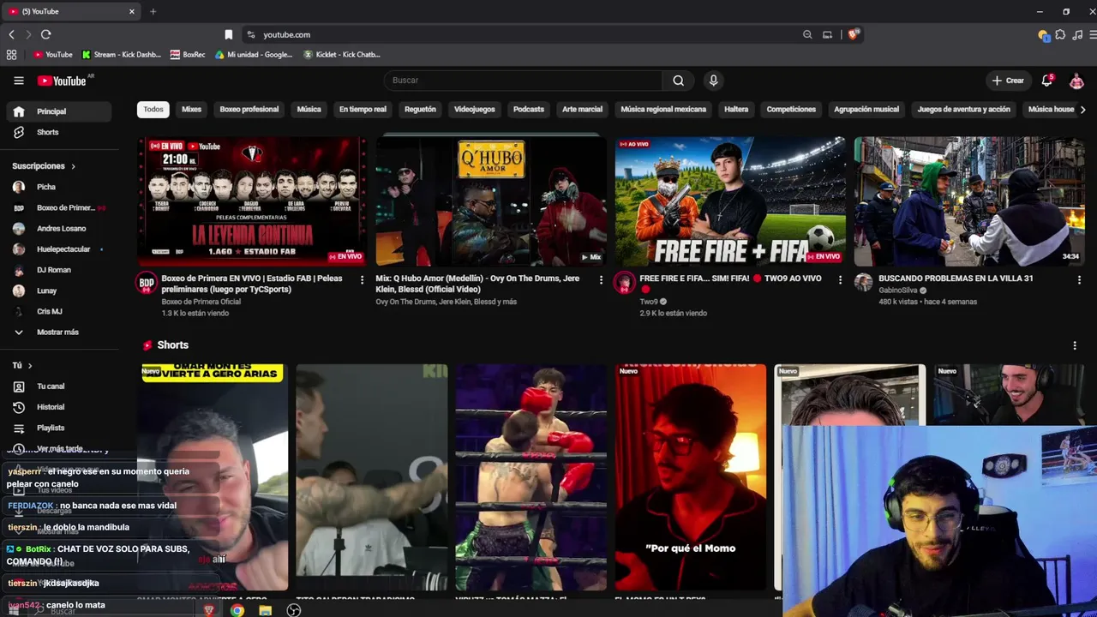
Task: Open File Explorer from the taskbar
Action: [266, 610]
